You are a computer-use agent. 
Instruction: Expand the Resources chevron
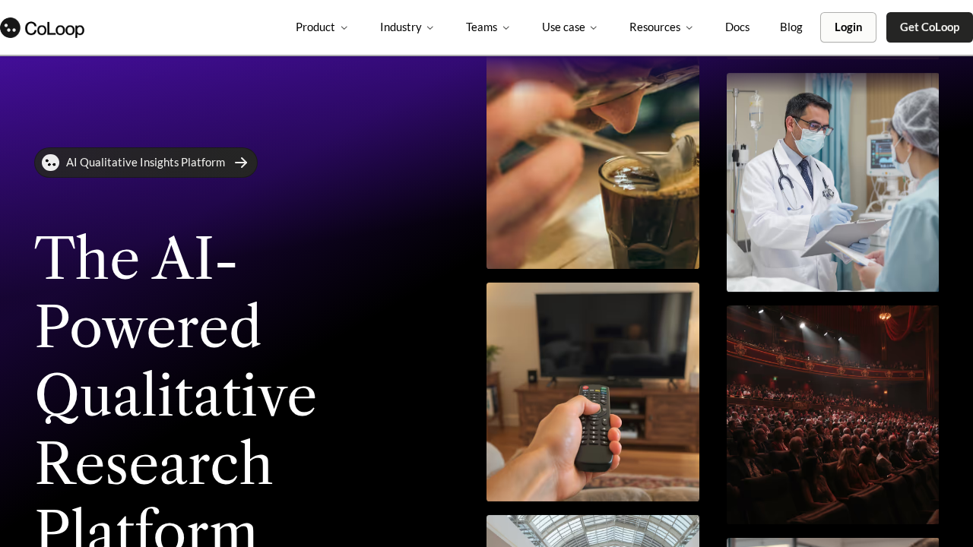689,28
